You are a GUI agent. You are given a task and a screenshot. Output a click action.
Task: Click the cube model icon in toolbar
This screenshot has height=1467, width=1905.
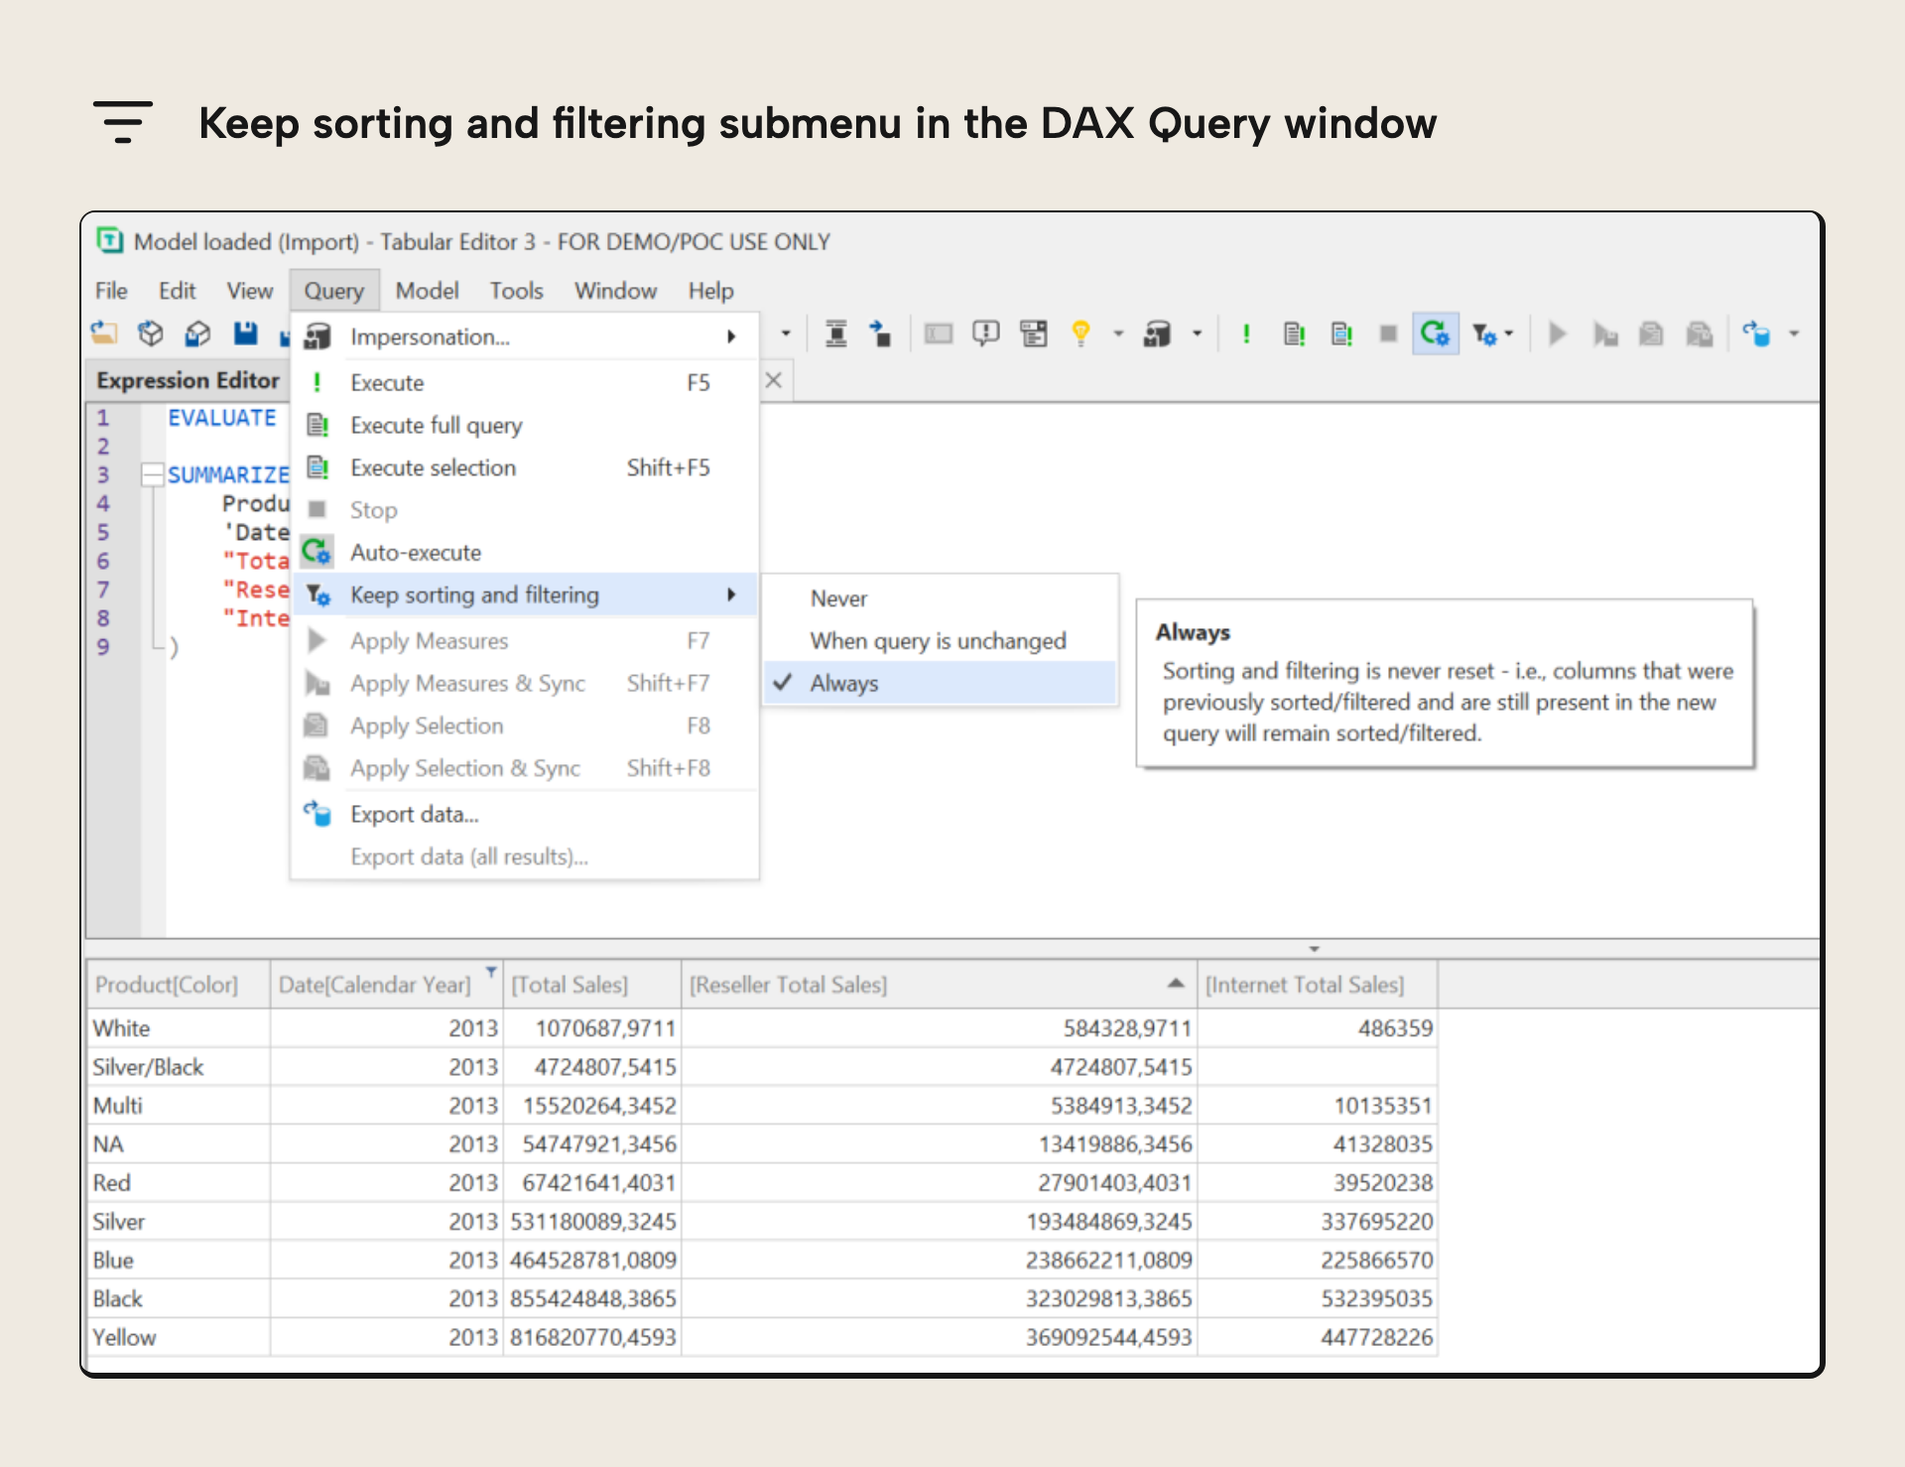pyautogui.click(x=151, y=334)
